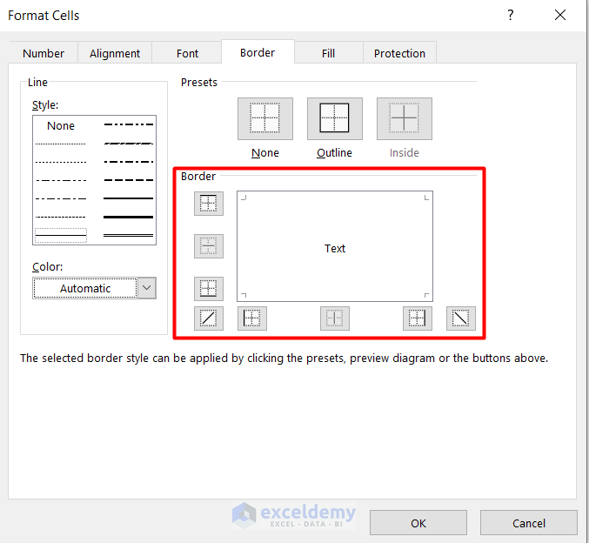Screen dimensions: 589x543
Task: Toggle the bottom border button
Action: (209, 289)
